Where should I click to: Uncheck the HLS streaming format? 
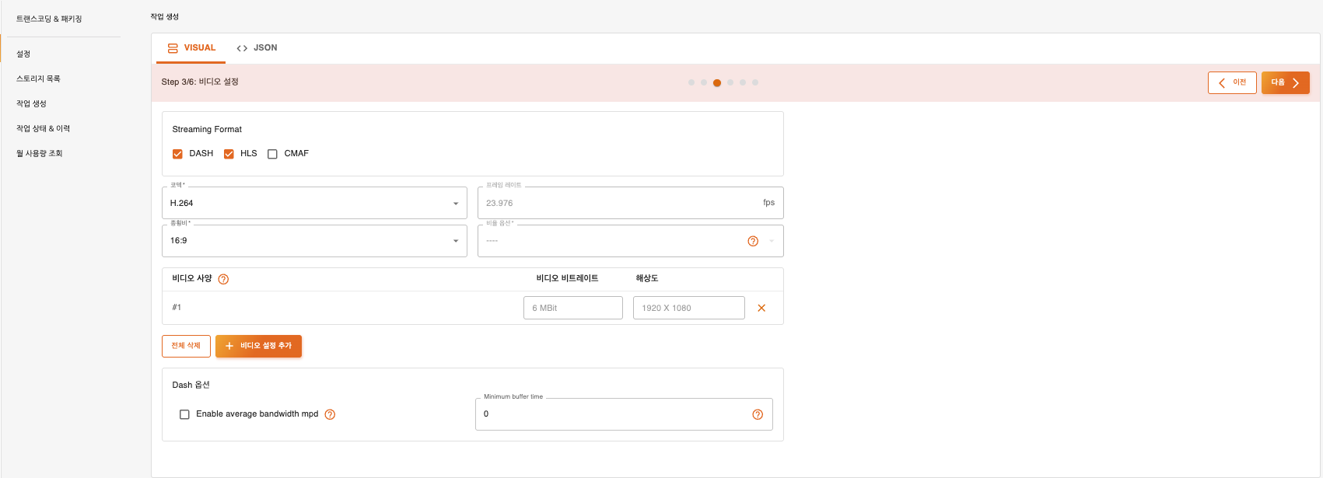coord(229,154)
